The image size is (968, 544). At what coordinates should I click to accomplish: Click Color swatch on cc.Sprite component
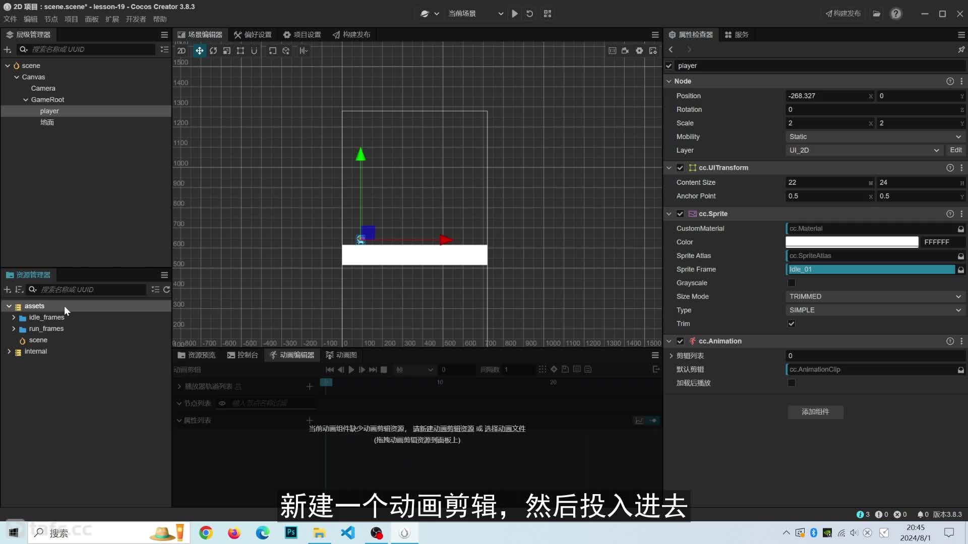point(853,242)
